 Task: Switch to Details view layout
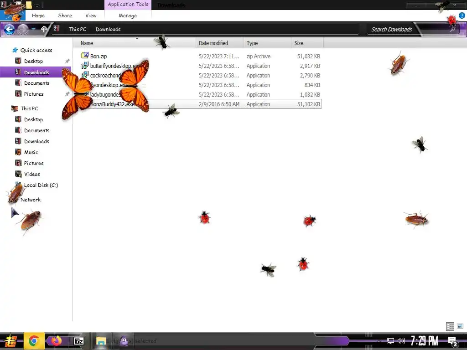450,326
